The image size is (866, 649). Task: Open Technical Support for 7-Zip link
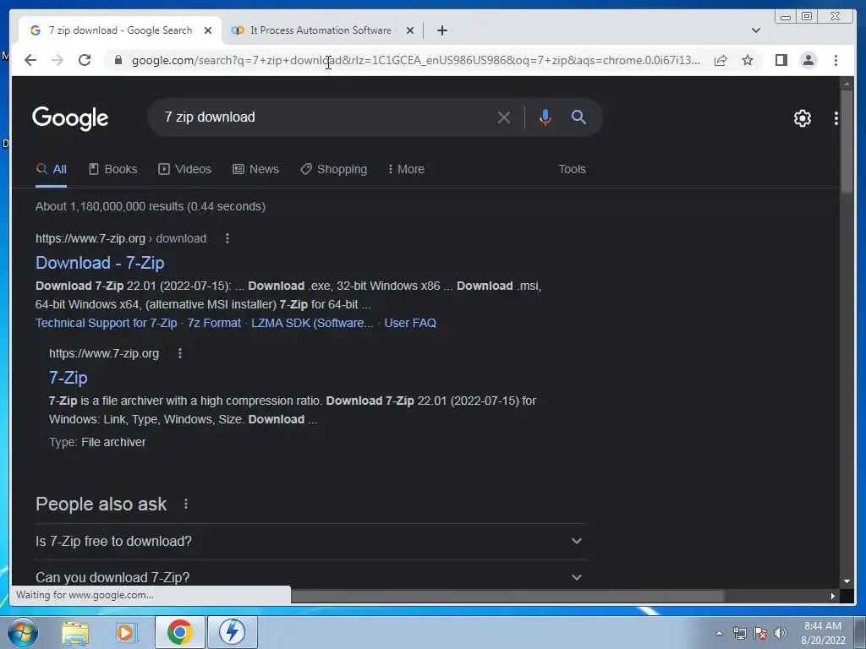106,323
